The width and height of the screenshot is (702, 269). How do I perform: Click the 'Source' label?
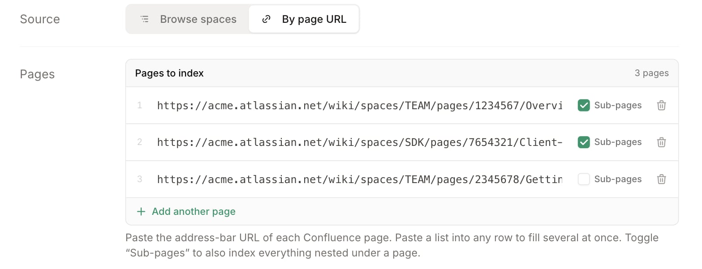(40, 19)
